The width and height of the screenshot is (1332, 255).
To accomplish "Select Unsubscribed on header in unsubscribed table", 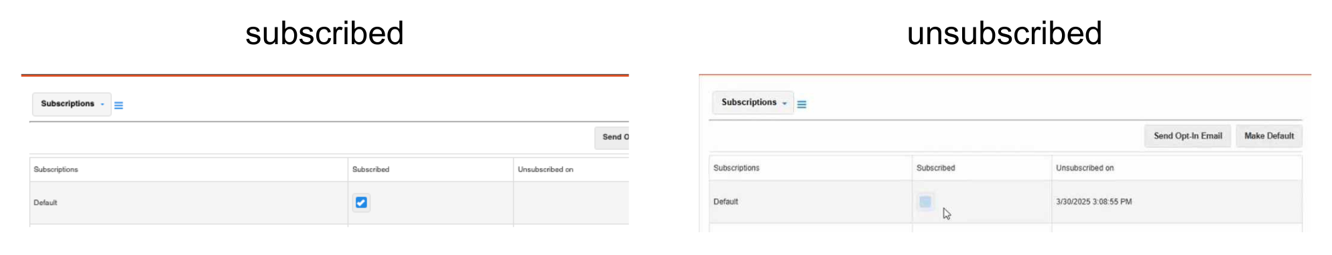I will point(1085,168).
